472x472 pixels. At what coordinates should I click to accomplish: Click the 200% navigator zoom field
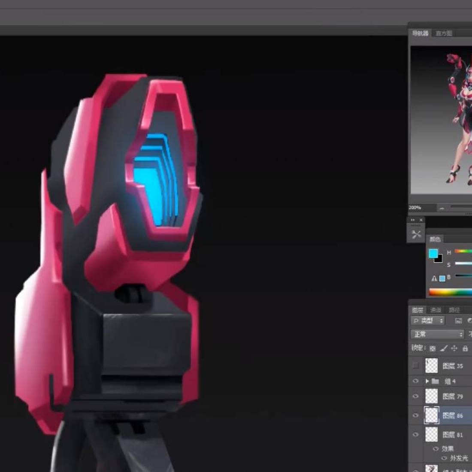click(422, 208)
